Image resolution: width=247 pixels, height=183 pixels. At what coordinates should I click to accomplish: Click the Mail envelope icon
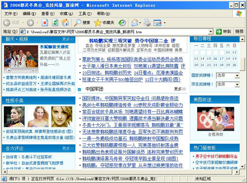(135, 23)
